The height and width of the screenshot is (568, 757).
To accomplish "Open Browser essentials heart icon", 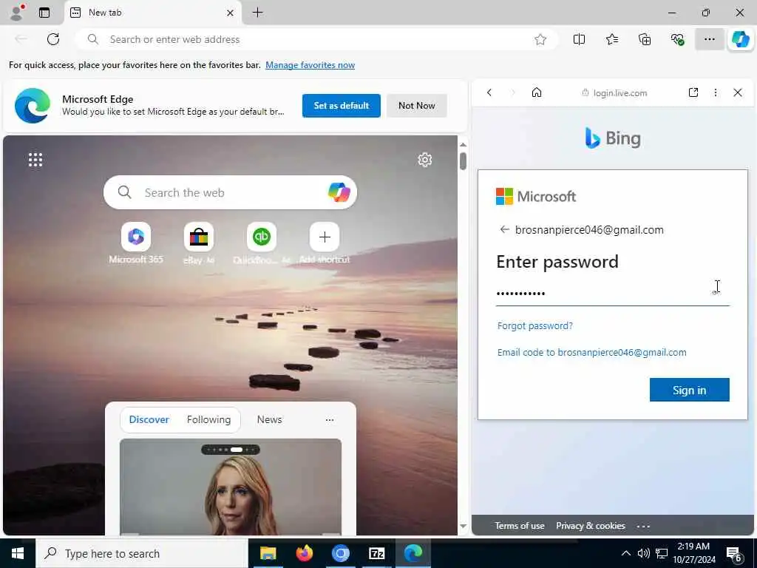I will 677,40.
